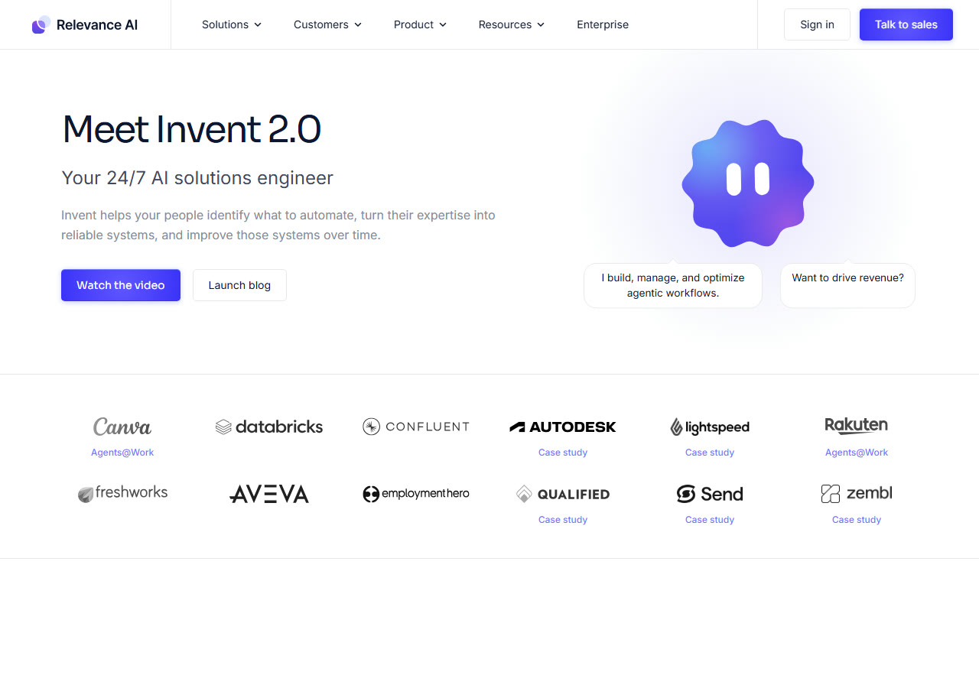The image size is (979, 688).
Task: Click the Freshworks logo
Action: point(122,494)
